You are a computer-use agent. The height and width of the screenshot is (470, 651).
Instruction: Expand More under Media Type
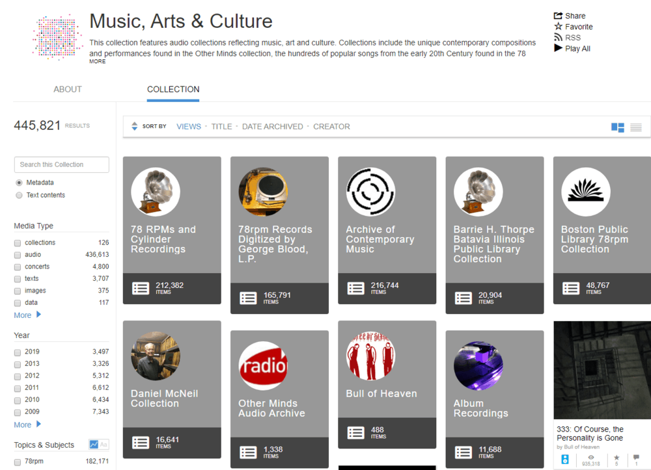[x=27, y=315]
